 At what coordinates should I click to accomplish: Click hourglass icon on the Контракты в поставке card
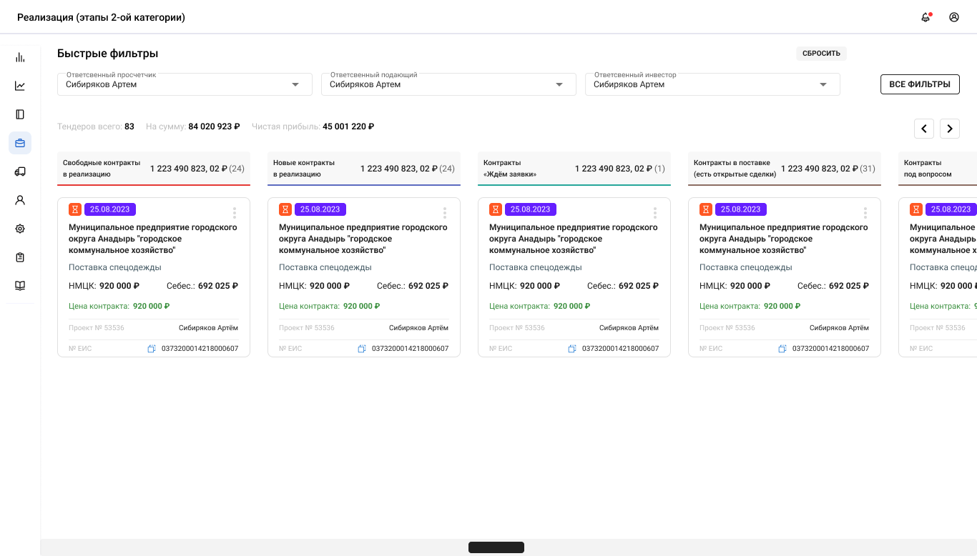click(706, 209)
